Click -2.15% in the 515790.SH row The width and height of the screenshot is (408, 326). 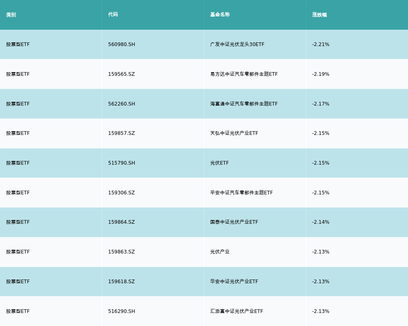coord(321,163)
